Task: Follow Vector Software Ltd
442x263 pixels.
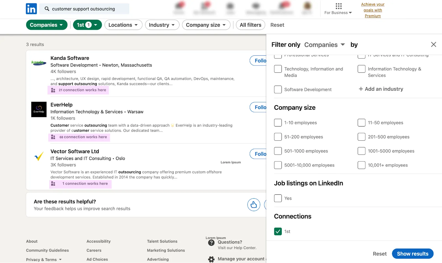Action: tap(258, 154)
